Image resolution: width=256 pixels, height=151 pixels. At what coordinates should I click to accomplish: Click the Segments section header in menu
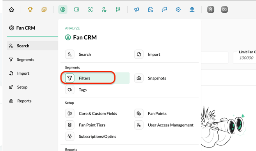(x=72, y=68)
